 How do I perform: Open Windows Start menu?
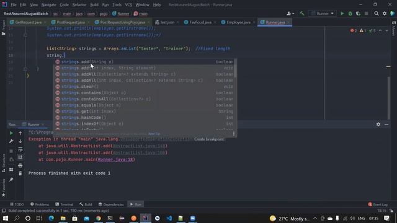point(5,219)
